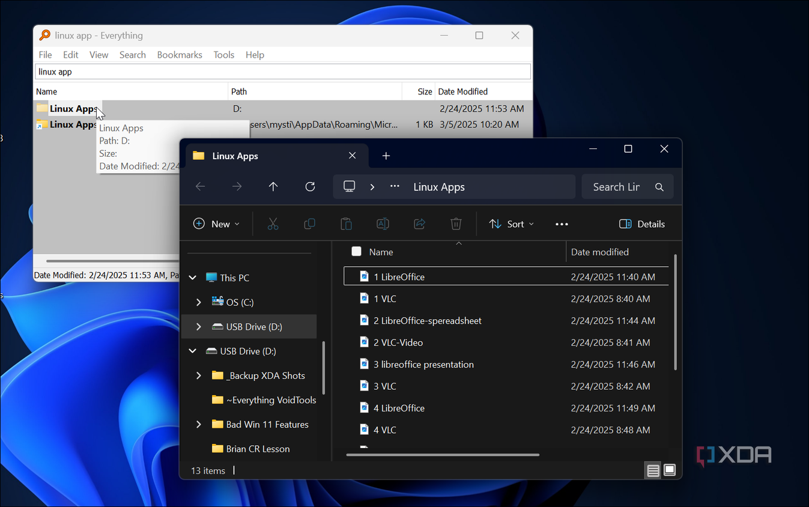Click the Share icon in Explorer toolbar

pos(419,224)
